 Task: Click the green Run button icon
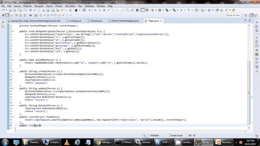pyautogui.click(x=160, y=10)
